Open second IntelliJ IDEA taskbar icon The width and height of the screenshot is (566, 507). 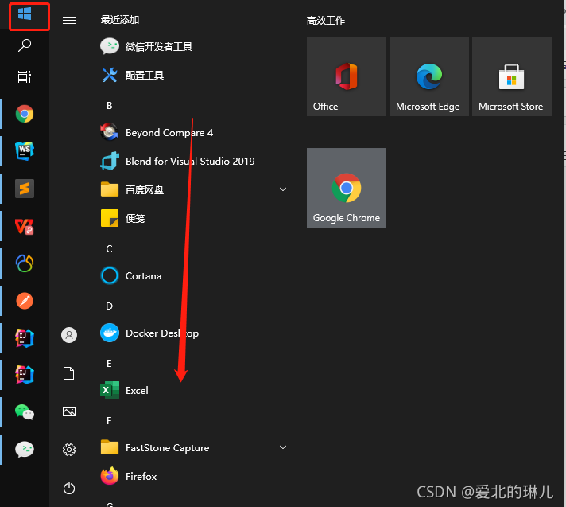pyautogui.click(x=25, y=375)
